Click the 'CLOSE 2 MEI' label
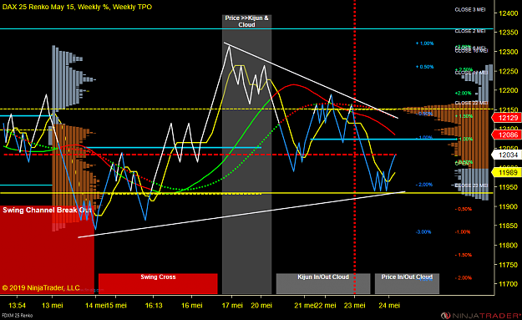 [x=470, y=31]
